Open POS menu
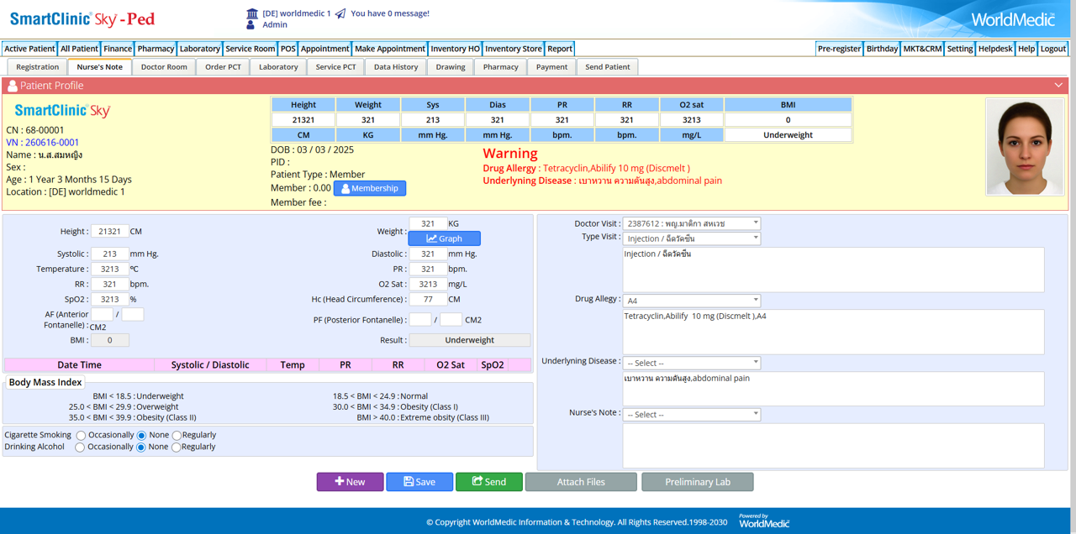The image size is (1076, 534). click(288, 49)
